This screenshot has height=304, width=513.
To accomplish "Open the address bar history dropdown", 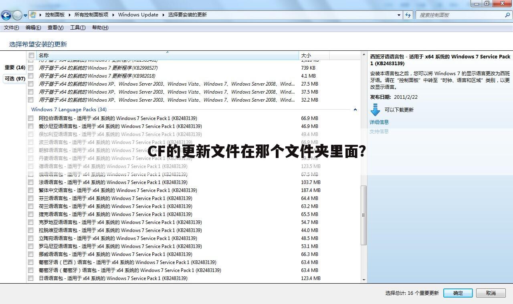I will point(399,15).
